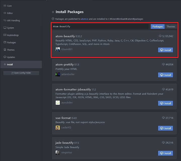Switch search filter to Packages
The image size is (181, 161).
click(158, 27)
